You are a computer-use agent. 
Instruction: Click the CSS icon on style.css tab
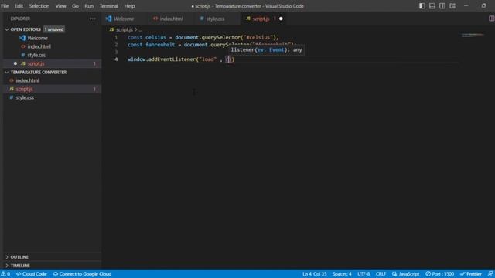pyautogui.click(x=202, y=19)
